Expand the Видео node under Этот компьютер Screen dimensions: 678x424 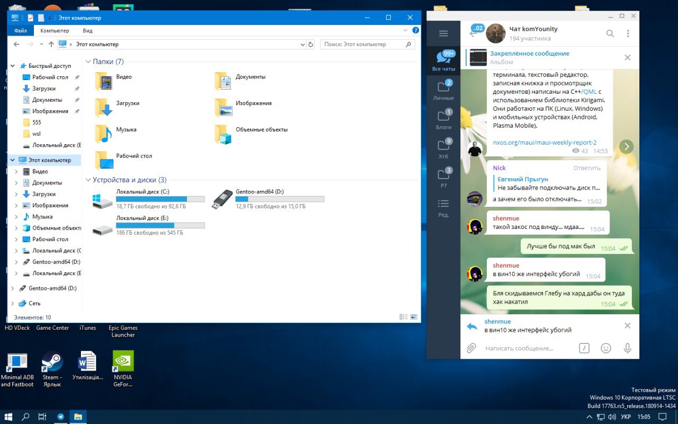17,172
